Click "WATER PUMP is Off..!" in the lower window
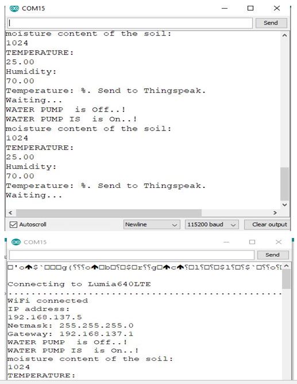297x384 pixels. (67, 342)
